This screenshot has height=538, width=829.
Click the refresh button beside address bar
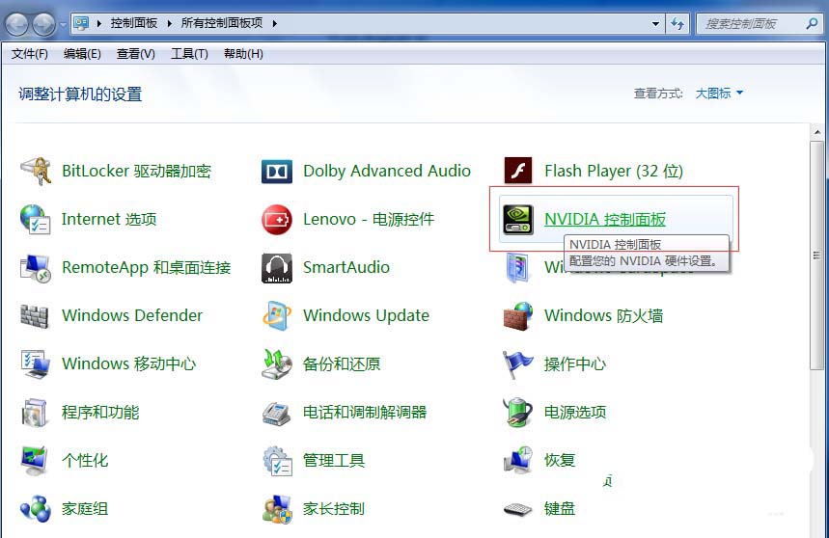coord(677,23)
